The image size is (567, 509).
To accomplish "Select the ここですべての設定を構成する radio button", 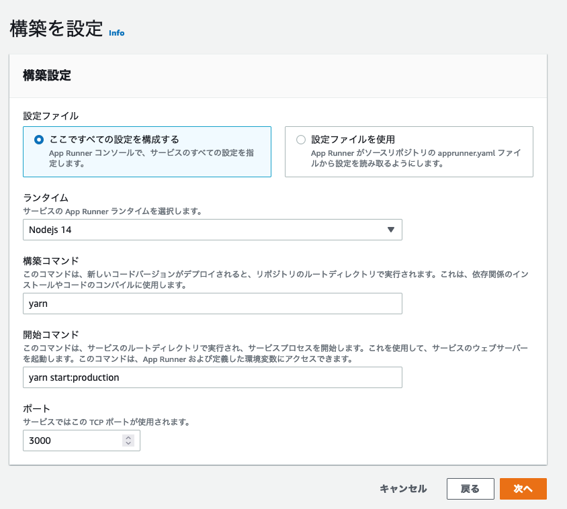I will 39,140.
